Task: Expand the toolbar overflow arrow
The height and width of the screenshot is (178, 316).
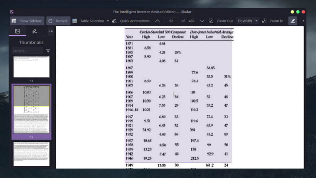Action: 303,21
